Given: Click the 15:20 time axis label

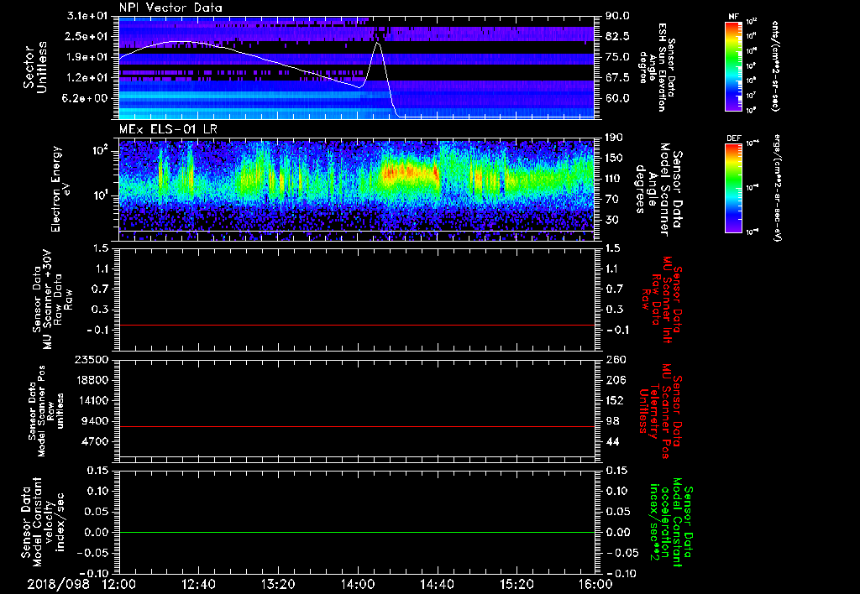Looking at the screenshot, I should coord(516,584).
